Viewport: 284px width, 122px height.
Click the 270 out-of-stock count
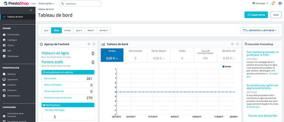point(89,98)
